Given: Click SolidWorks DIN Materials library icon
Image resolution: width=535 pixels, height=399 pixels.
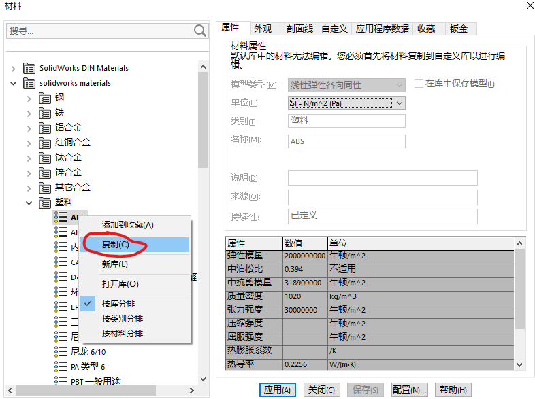Looking at the screenshot, I should coord(29,69).
